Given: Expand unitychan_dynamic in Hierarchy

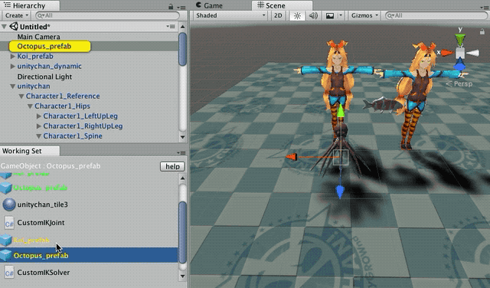Looking at the screenshot, I should point(13,67).
